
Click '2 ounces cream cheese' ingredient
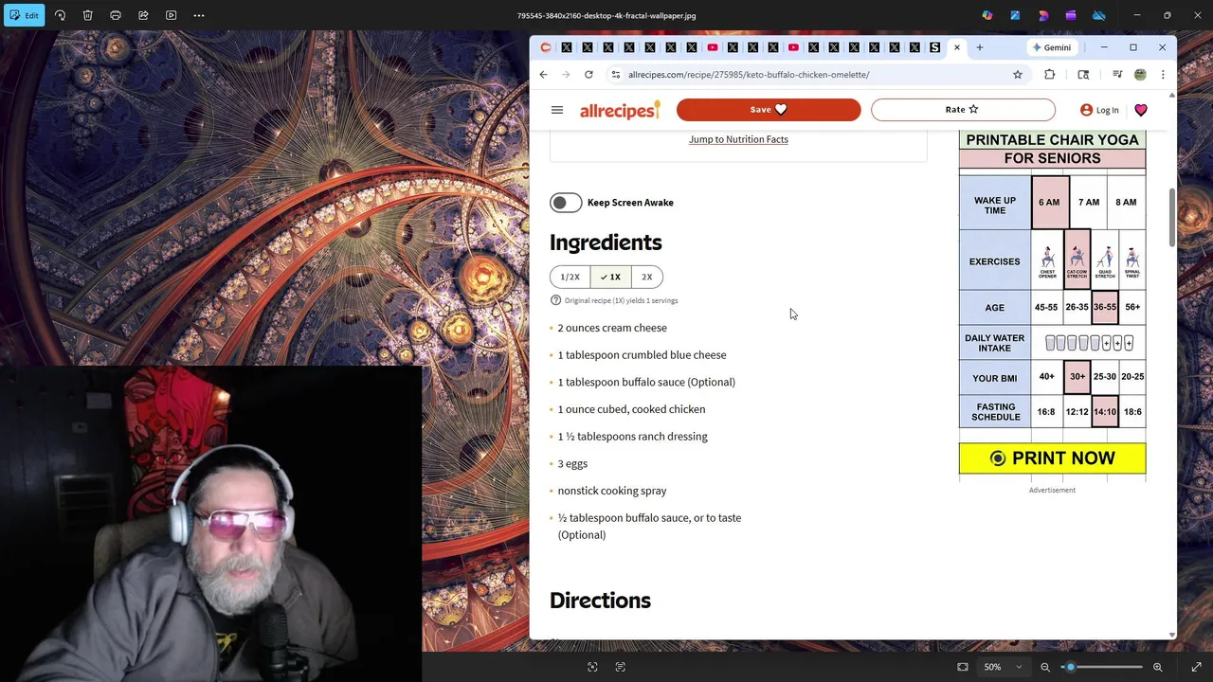(612, 328)
